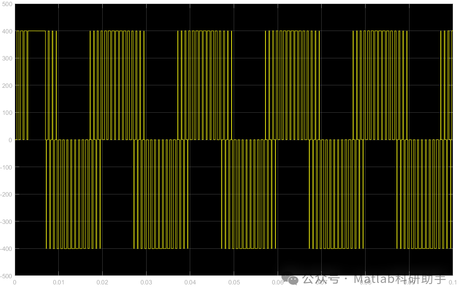Screen dimensions: 461x297
Task: Click the 300 y-axis tick label
Action: (x=7, y=58)
